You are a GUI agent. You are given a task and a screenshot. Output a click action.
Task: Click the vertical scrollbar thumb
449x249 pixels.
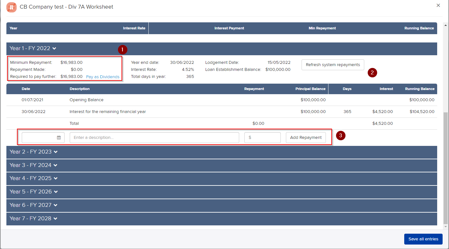[x=445, y=168]
